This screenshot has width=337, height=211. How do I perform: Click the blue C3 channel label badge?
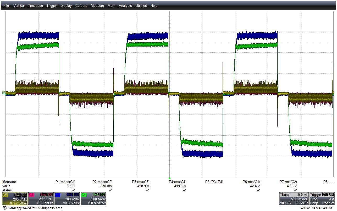tap(58, 195)
